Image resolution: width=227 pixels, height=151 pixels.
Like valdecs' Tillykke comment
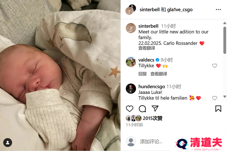(x=215, y=66)
